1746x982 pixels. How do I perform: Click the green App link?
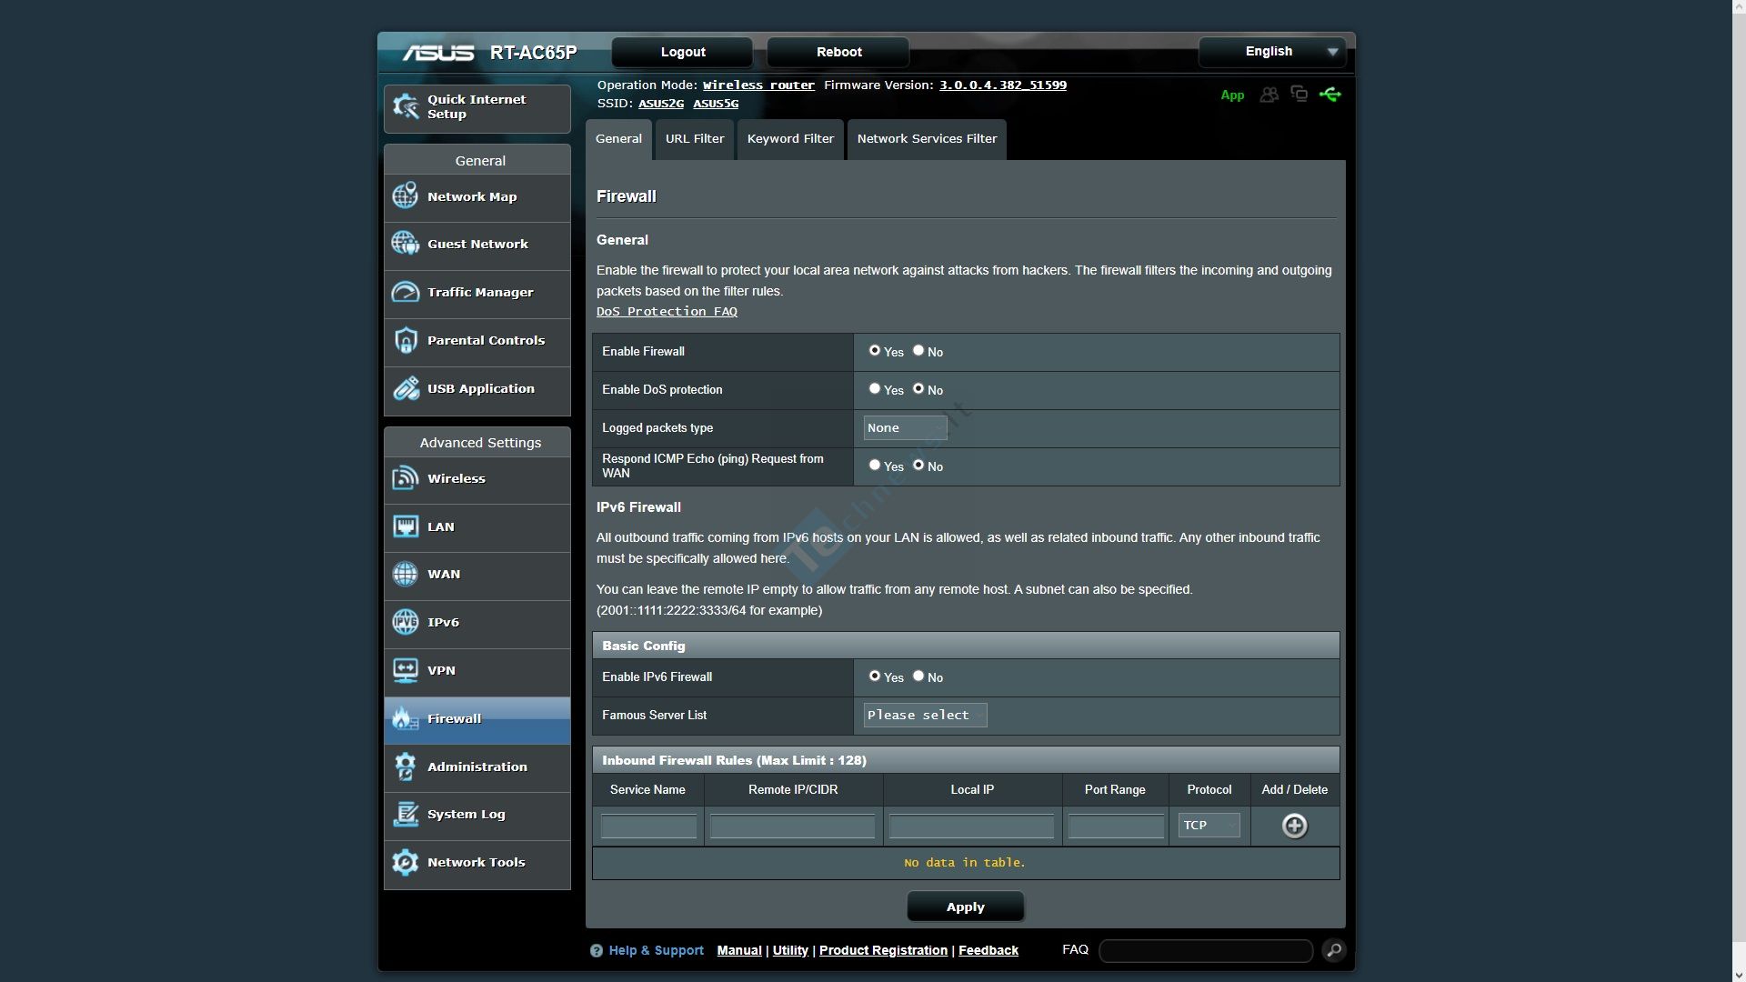pyautogui.click(x=1232, y=95)
